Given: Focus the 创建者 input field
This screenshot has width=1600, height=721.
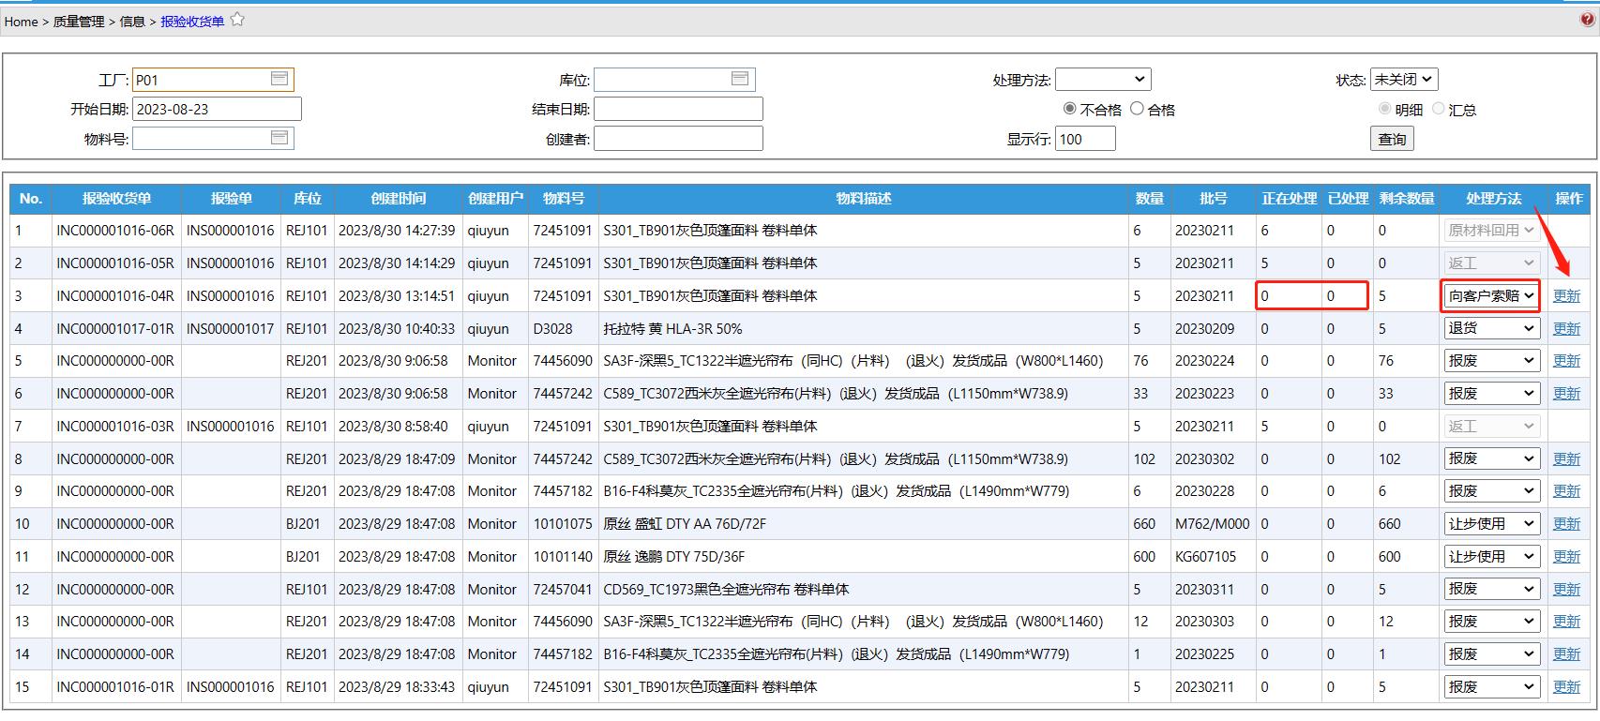Looking at the screenshot, I should tap(678, 139).
